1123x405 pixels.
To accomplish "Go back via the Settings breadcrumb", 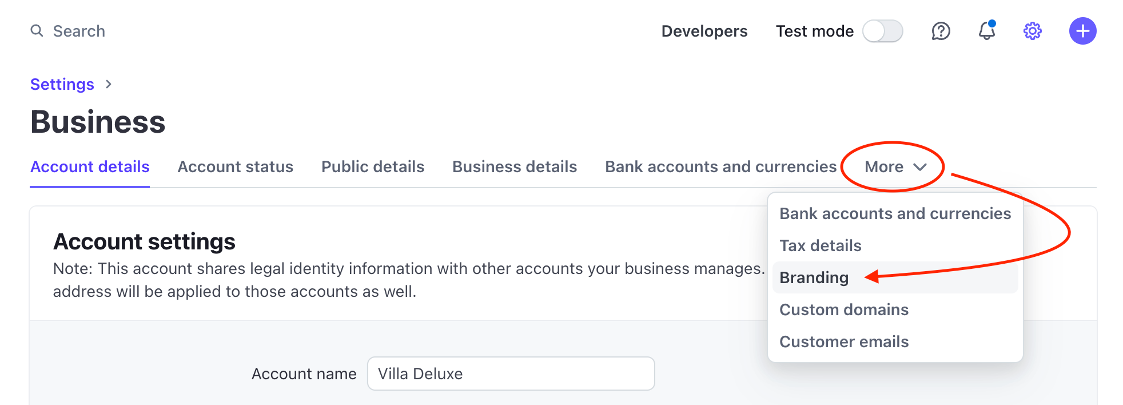I will click(x=62, y=84).
